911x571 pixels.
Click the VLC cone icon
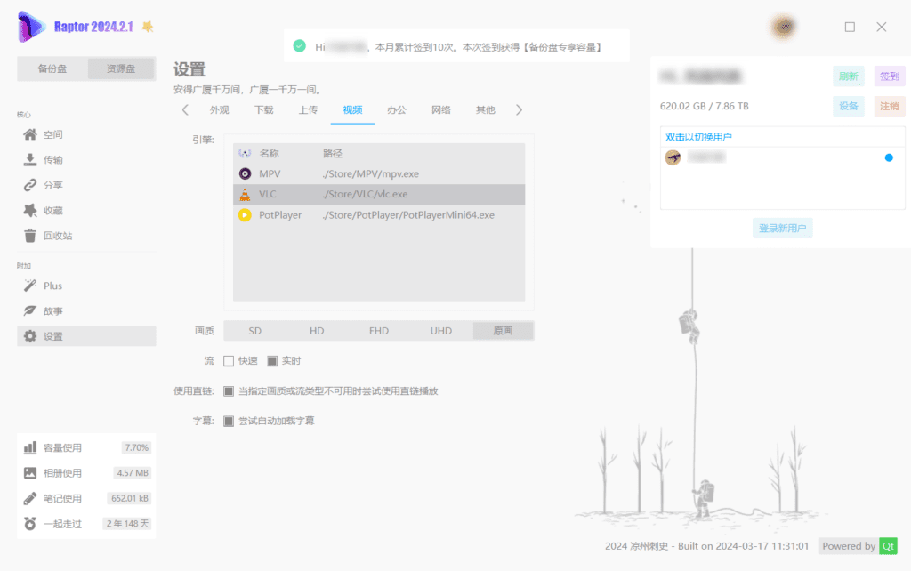[x=246, y=195]
